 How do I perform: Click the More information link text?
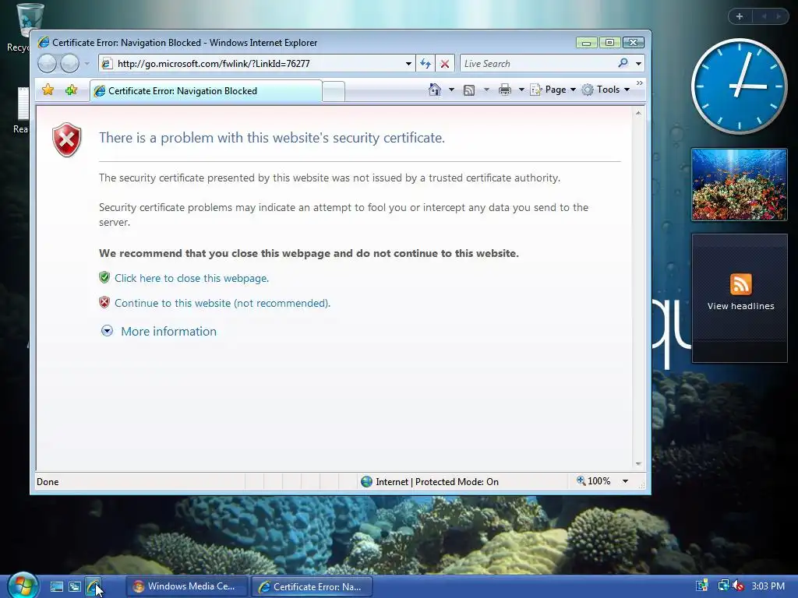(168, 332)
